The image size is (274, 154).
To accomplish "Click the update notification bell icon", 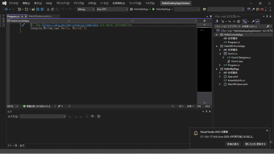I will tap(196, 133).
